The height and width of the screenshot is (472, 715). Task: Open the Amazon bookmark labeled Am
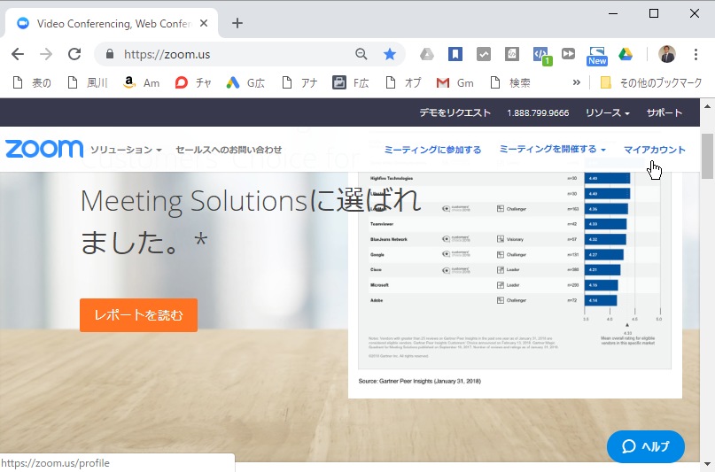coord(142,82)
